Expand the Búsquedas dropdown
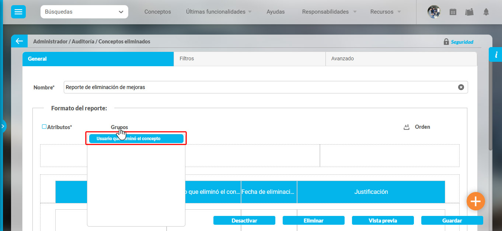The height and width of the screenshot is (231, 502). 84,12
